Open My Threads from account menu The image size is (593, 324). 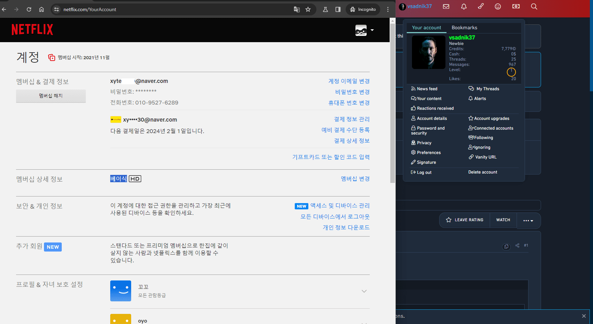click(x=484, y=89)
